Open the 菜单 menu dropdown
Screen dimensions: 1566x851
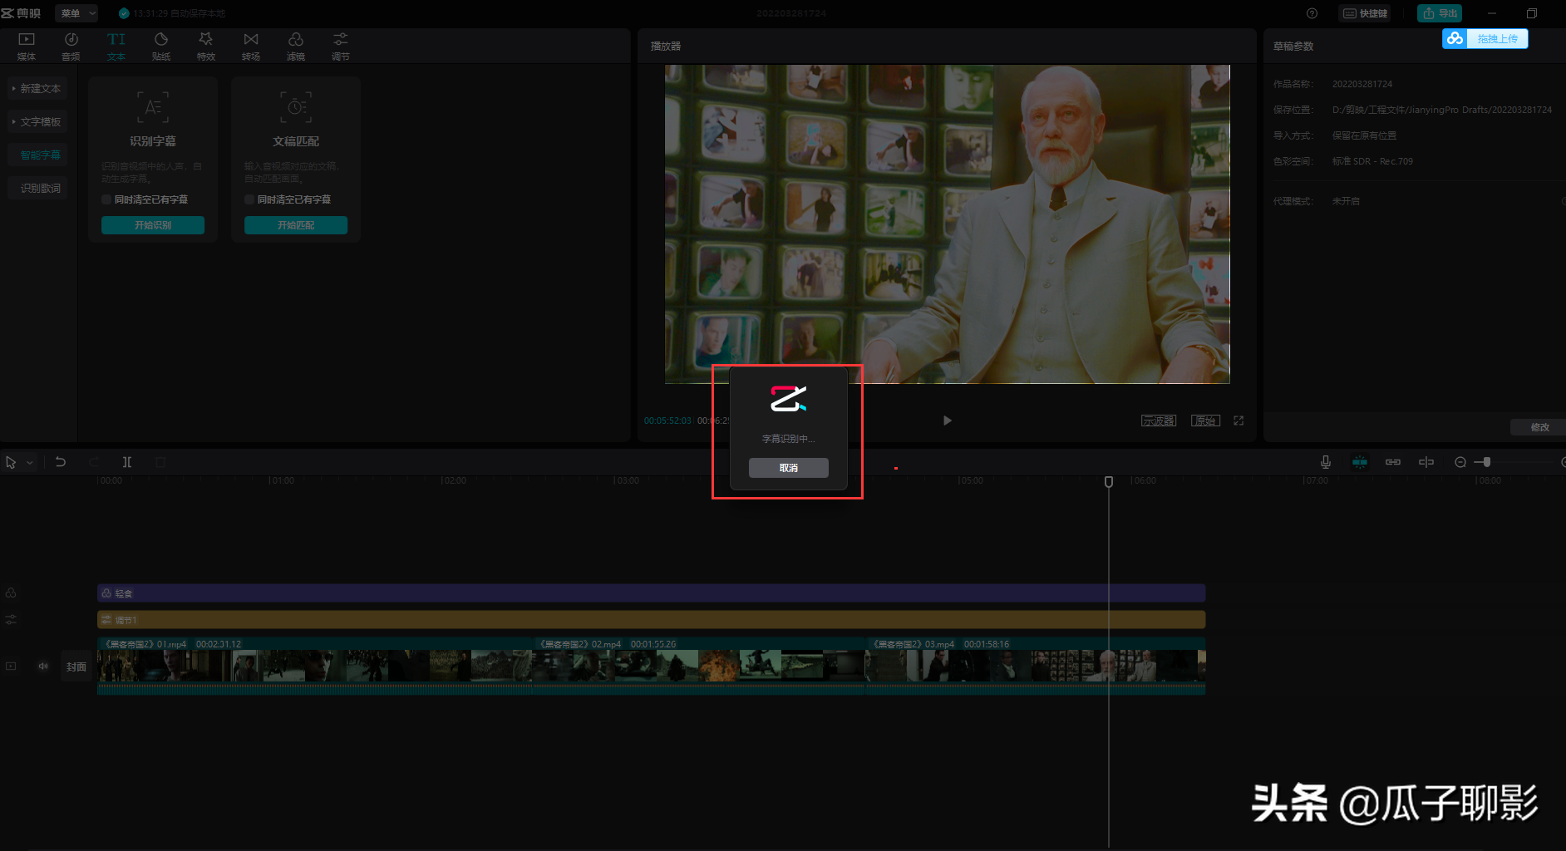(x=76, y=13)
